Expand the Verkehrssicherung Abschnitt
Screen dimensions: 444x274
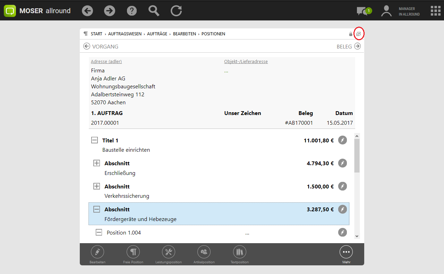click(97, 186)
